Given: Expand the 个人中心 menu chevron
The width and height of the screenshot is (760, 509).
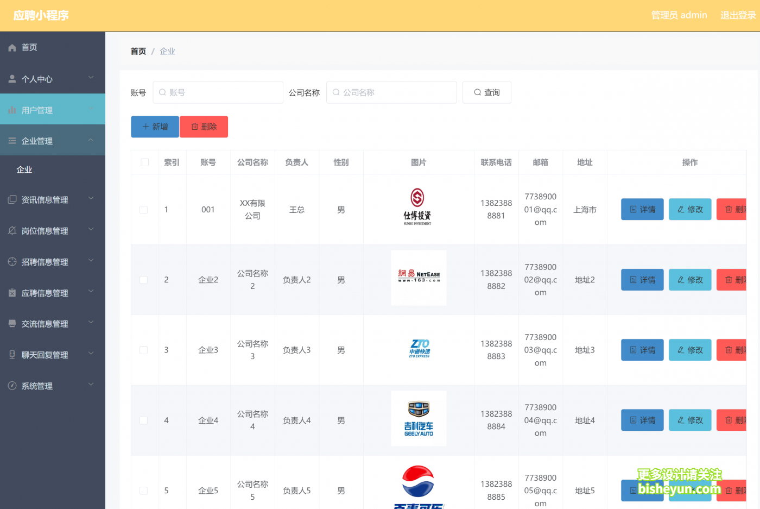Looking at the screenshot, I should coord(91,78).
